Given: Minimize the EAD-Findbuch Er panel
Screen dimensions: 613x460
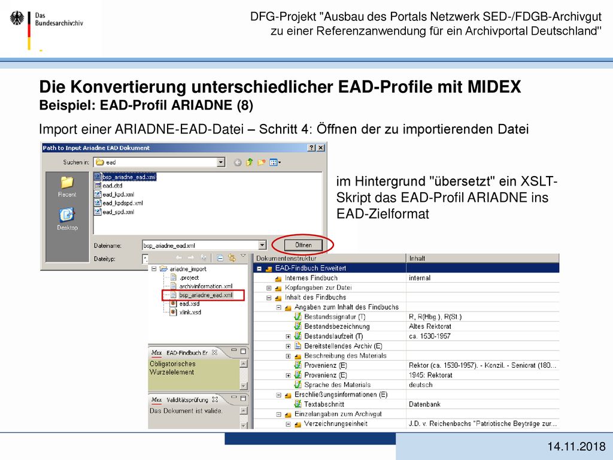Looking at the screenshot, I should [x=234, y=350].
